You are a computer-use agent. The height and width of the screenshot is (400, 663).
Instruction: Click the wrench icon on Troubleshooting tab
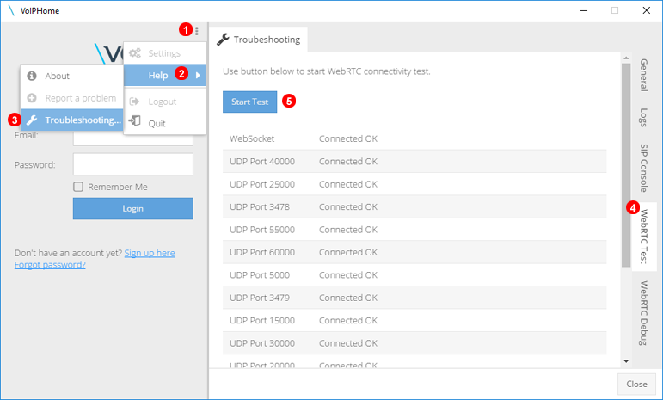point(223,40)
